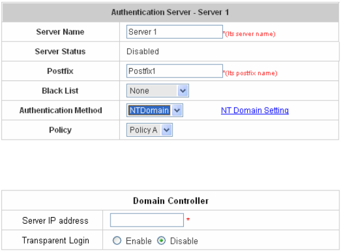Screen dimensions: 341x252
Task: Click the Server Name text field
Action: 174,32
